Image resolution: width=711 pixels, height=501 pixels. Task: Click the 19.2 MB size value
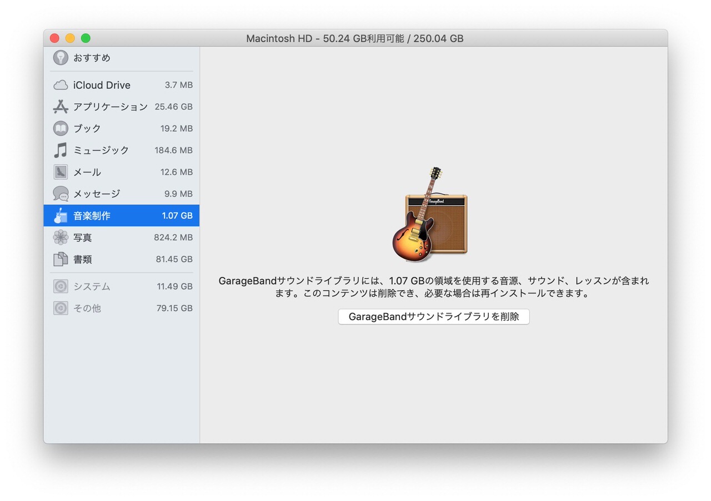coord(177,128)
